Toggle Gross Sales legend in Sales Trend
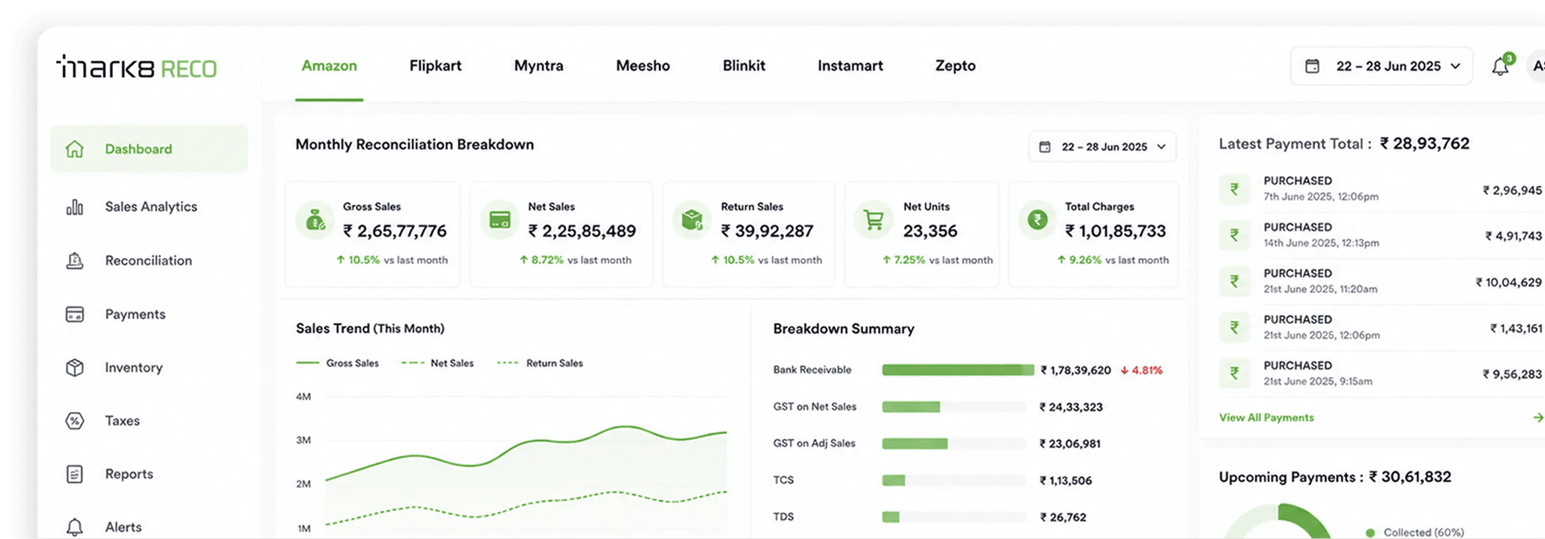This screenshot has width=1545, height=539. tap(338, 363)
